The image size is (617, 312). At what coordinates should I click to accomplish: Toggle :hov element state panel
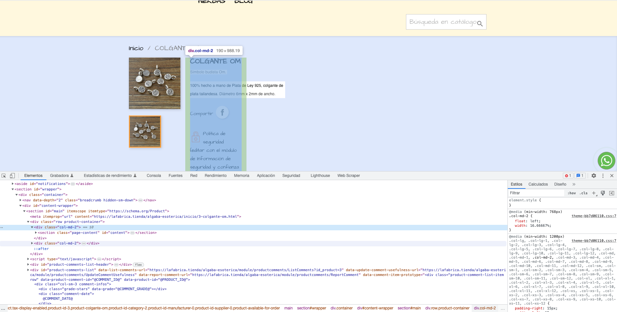click(x=572, y=193)
